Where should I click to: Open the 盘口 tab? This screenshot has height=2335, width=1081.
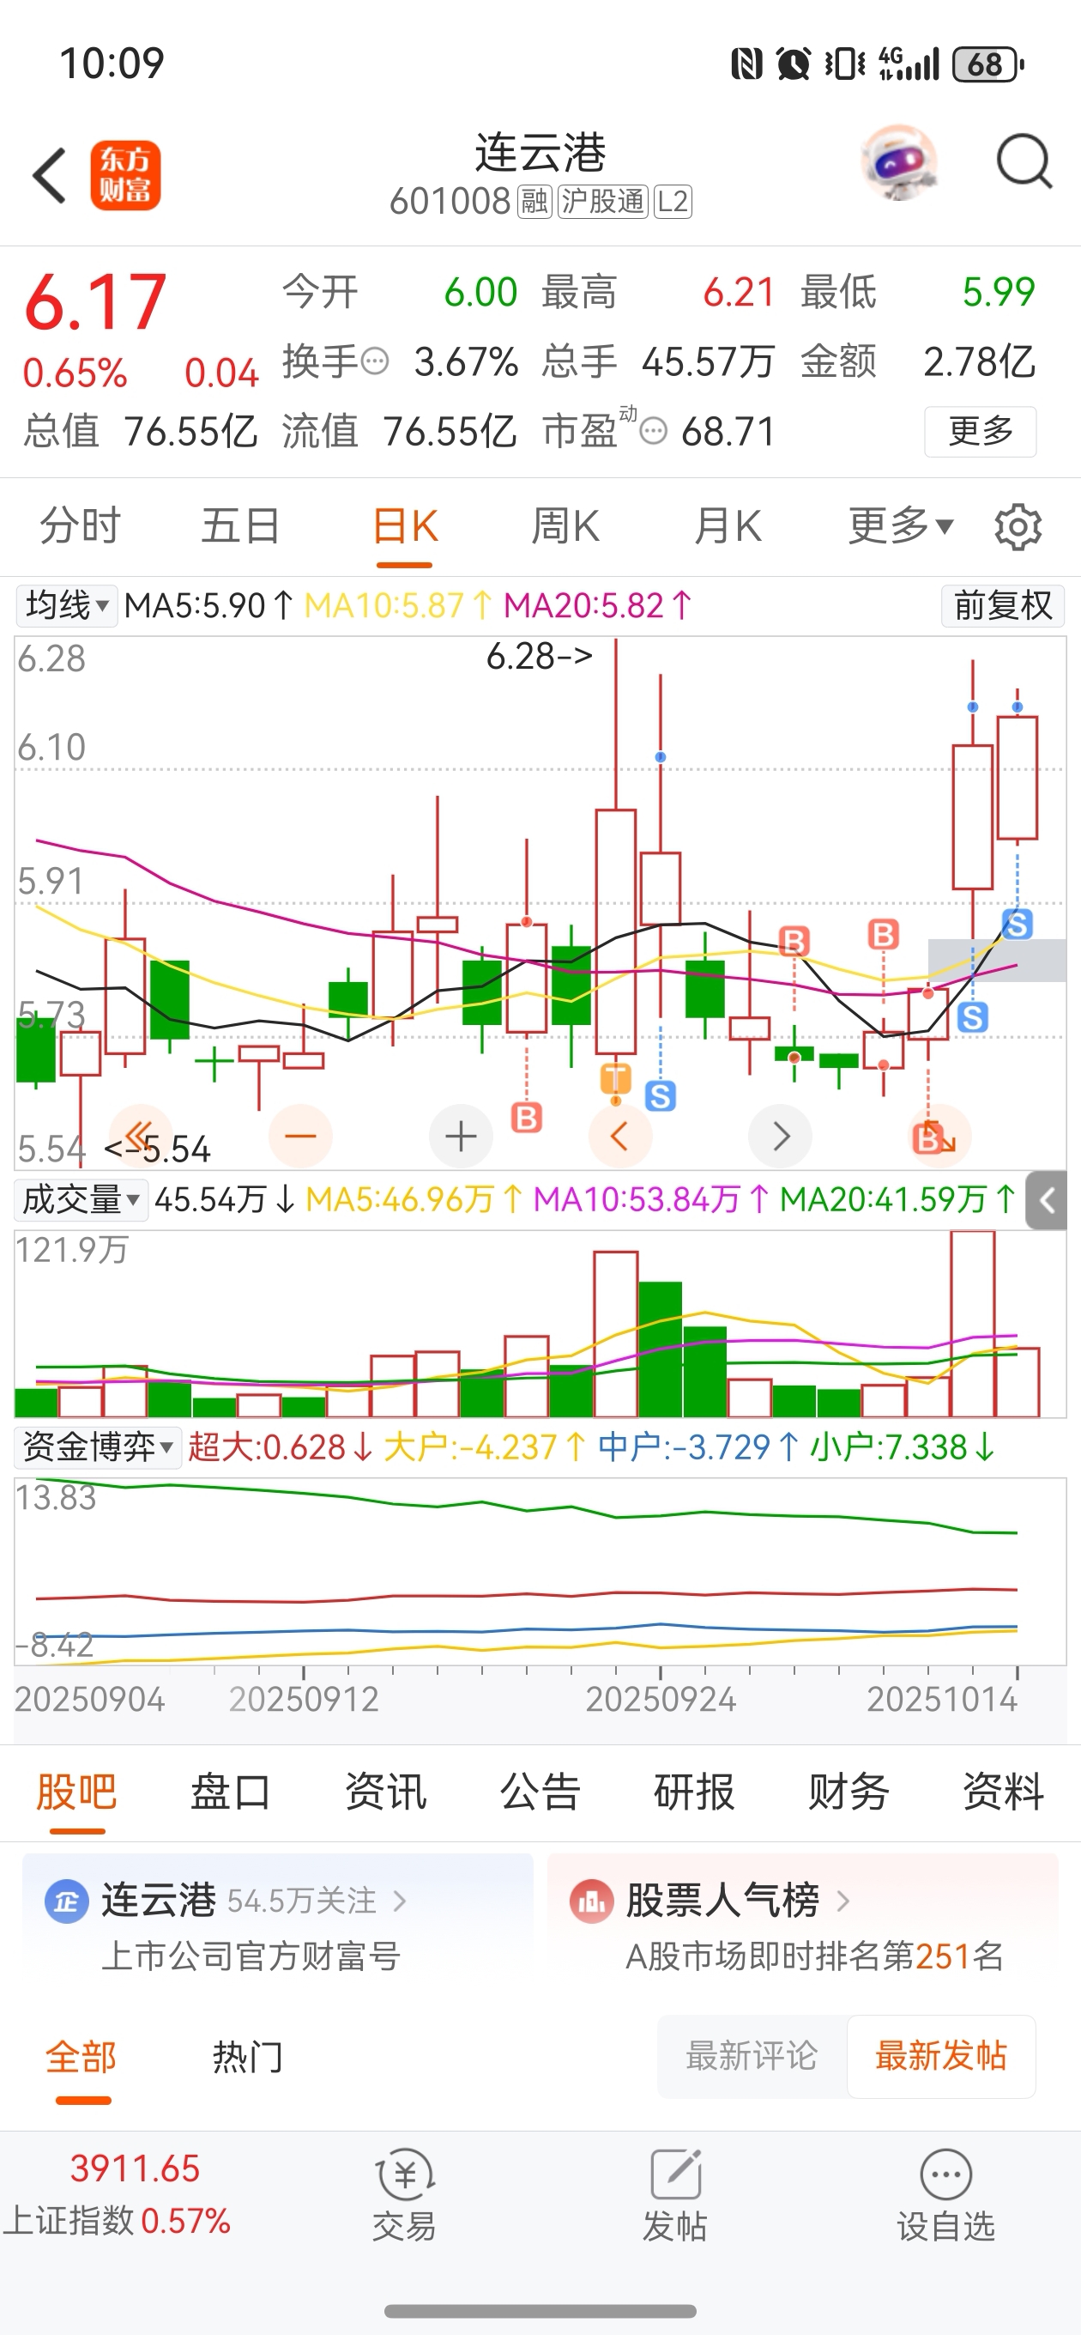pos(231,1792)
